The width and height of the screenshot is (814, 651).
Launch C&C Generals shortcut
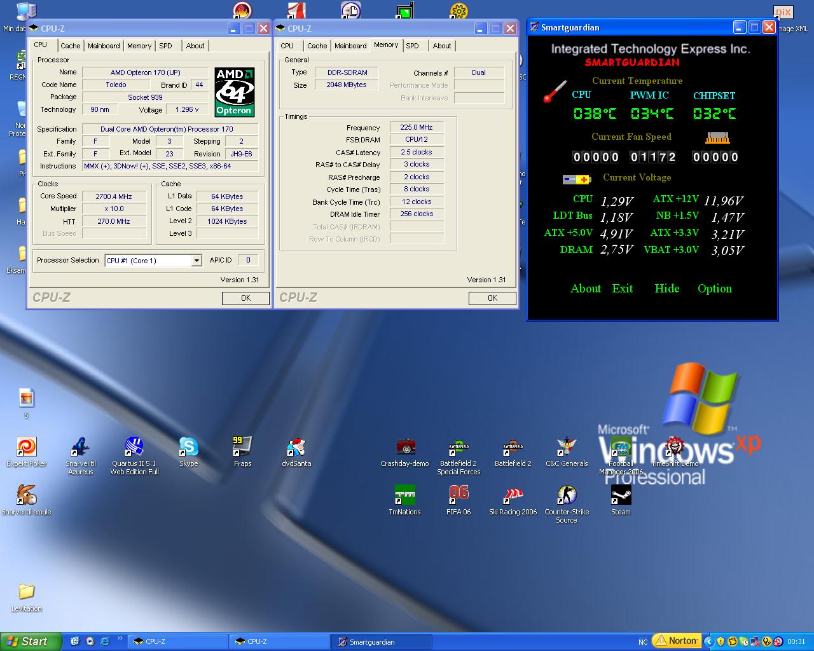(x=567, y=451)
